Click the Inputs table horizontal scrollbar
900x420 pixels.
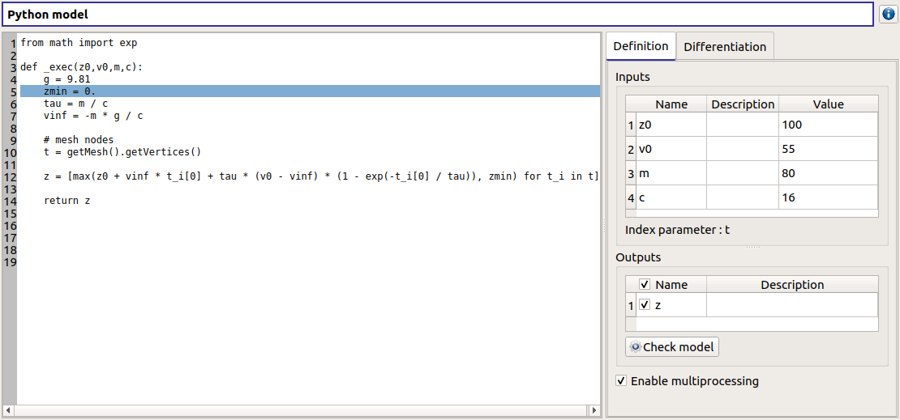[x=751, y=214]
